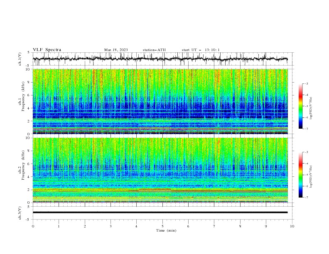The height and width of the screenshot is (254, 329).
Task: Select the date text "Mar.18, 2023"
Action: 116,50
